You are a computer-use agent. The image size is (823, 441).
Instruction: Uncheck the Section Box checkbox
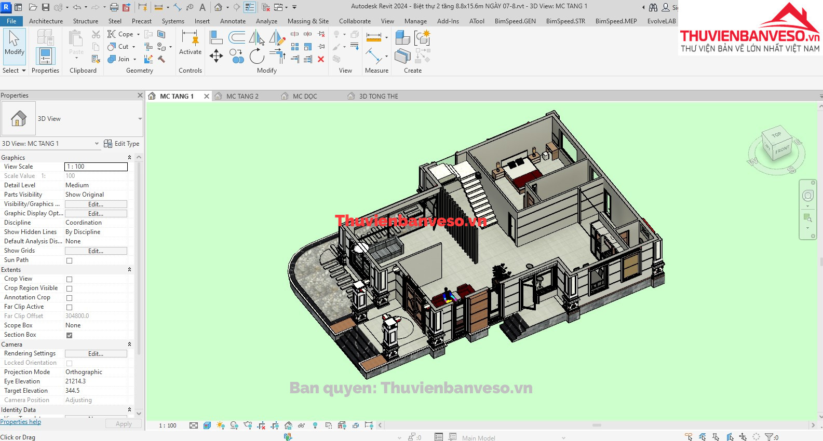tap(69, 335)
